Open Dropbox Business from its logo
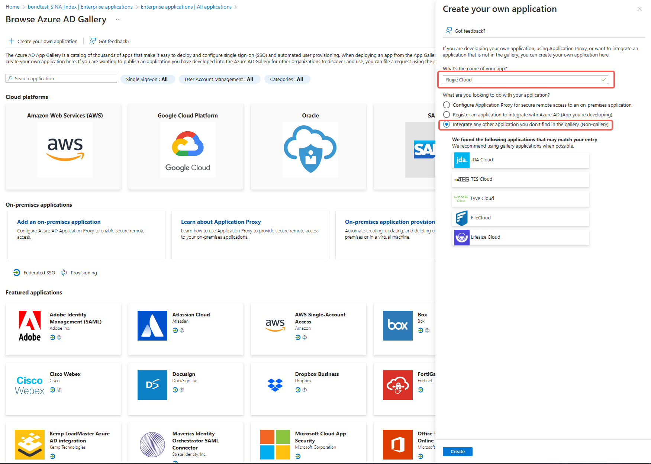Image resolution: width=651 pixels, height=464 pixels. [275, 385]
